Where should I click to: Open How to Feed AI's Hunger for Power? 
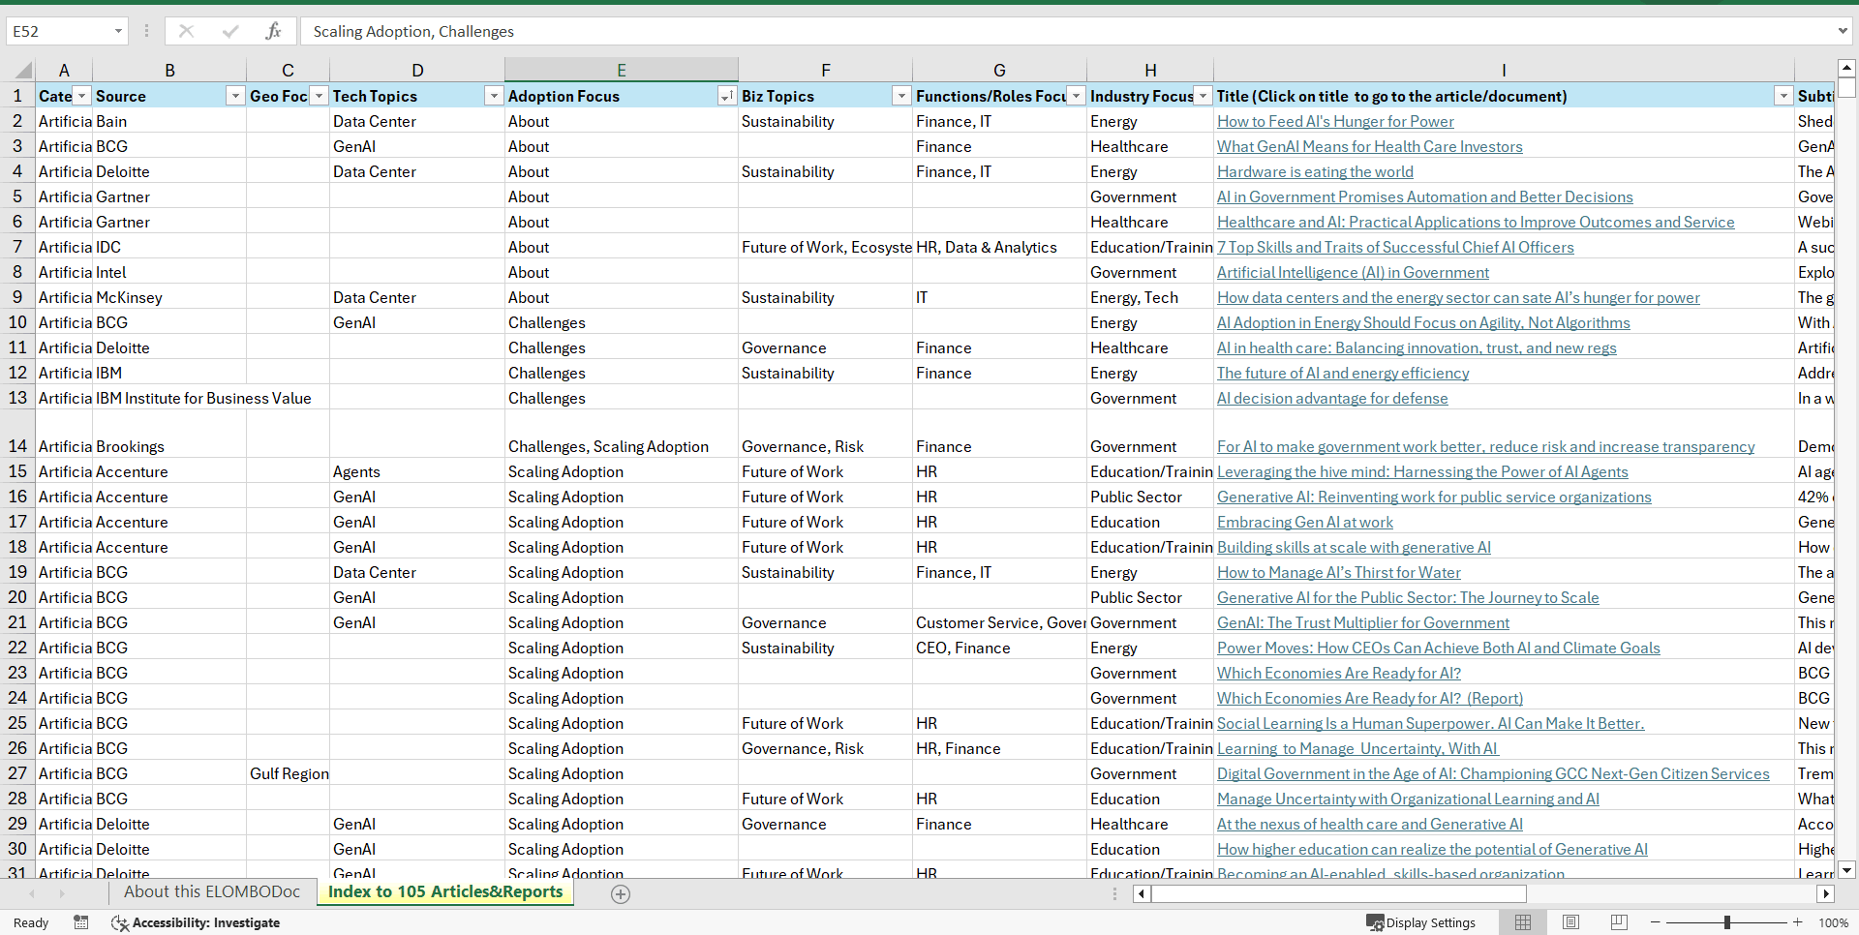[x=1335, y=121]
